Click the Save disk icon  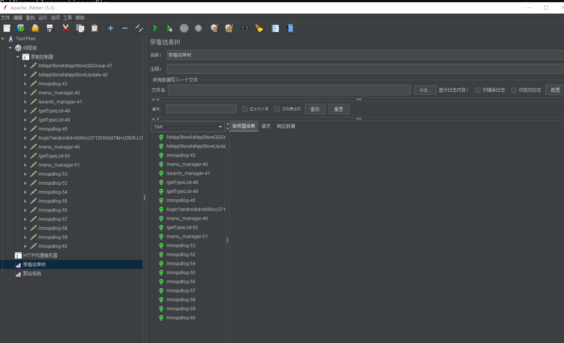click(50, 28)
